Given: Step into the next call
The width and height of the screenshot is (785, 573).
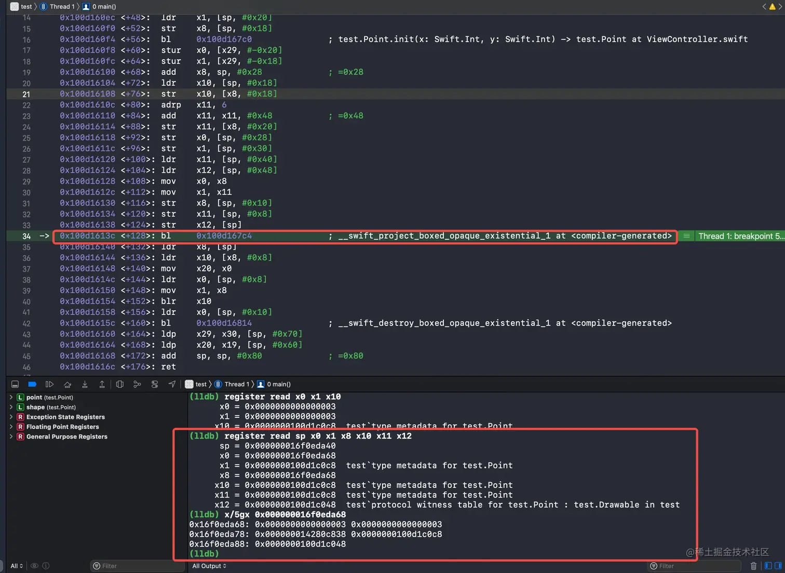Looking at the screenshot, I should point(85,384).
